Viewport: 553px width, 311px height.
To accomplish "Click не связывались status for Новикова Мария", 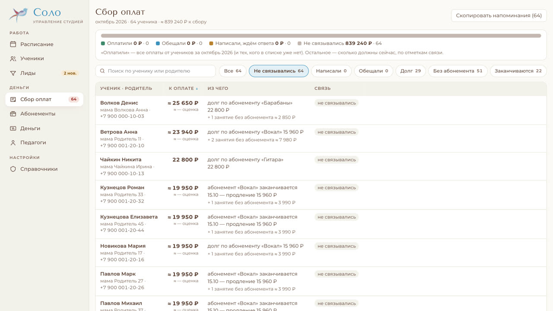I will tap(337, 246).
